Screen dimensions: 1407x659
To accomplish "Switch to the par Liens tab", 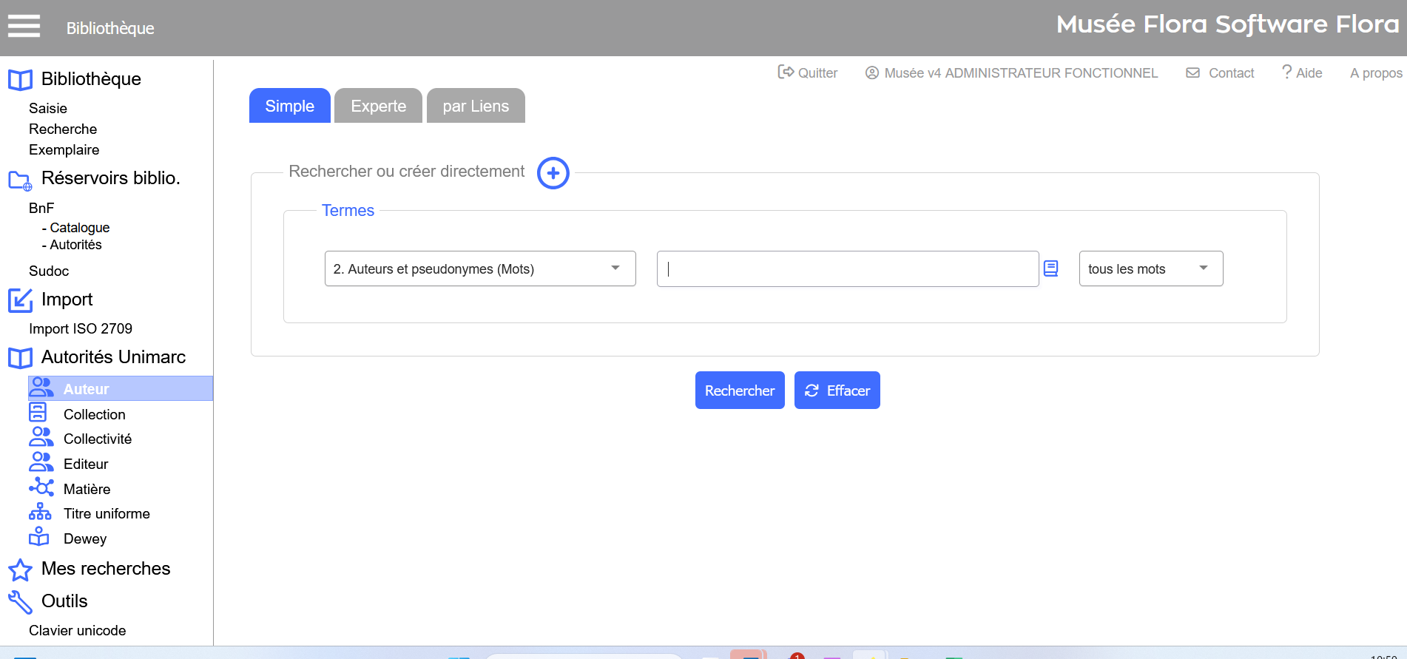I will 476,106.
